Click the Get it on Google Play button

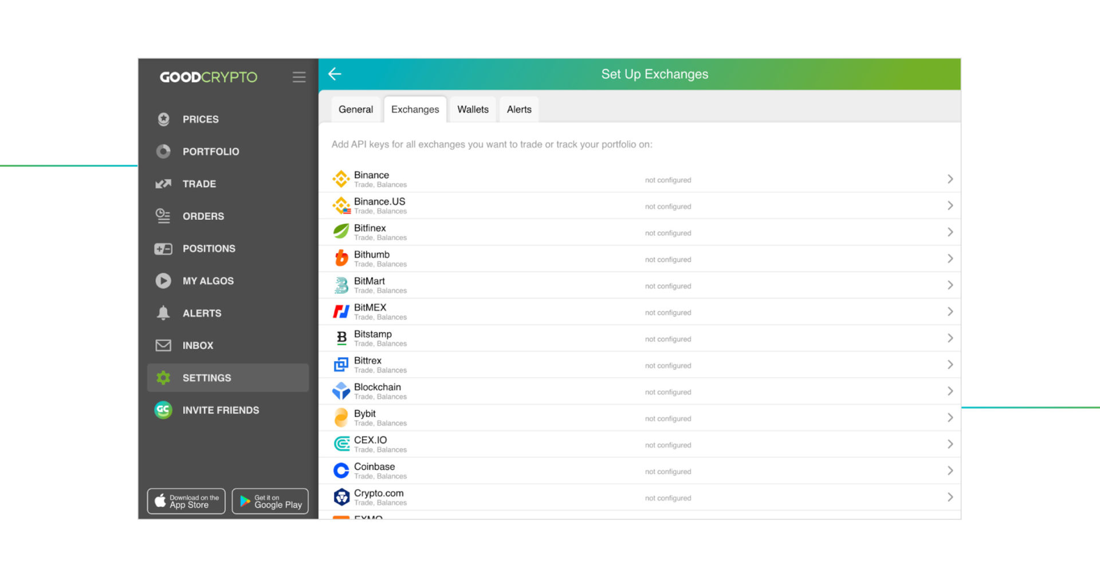click(270, 501)
